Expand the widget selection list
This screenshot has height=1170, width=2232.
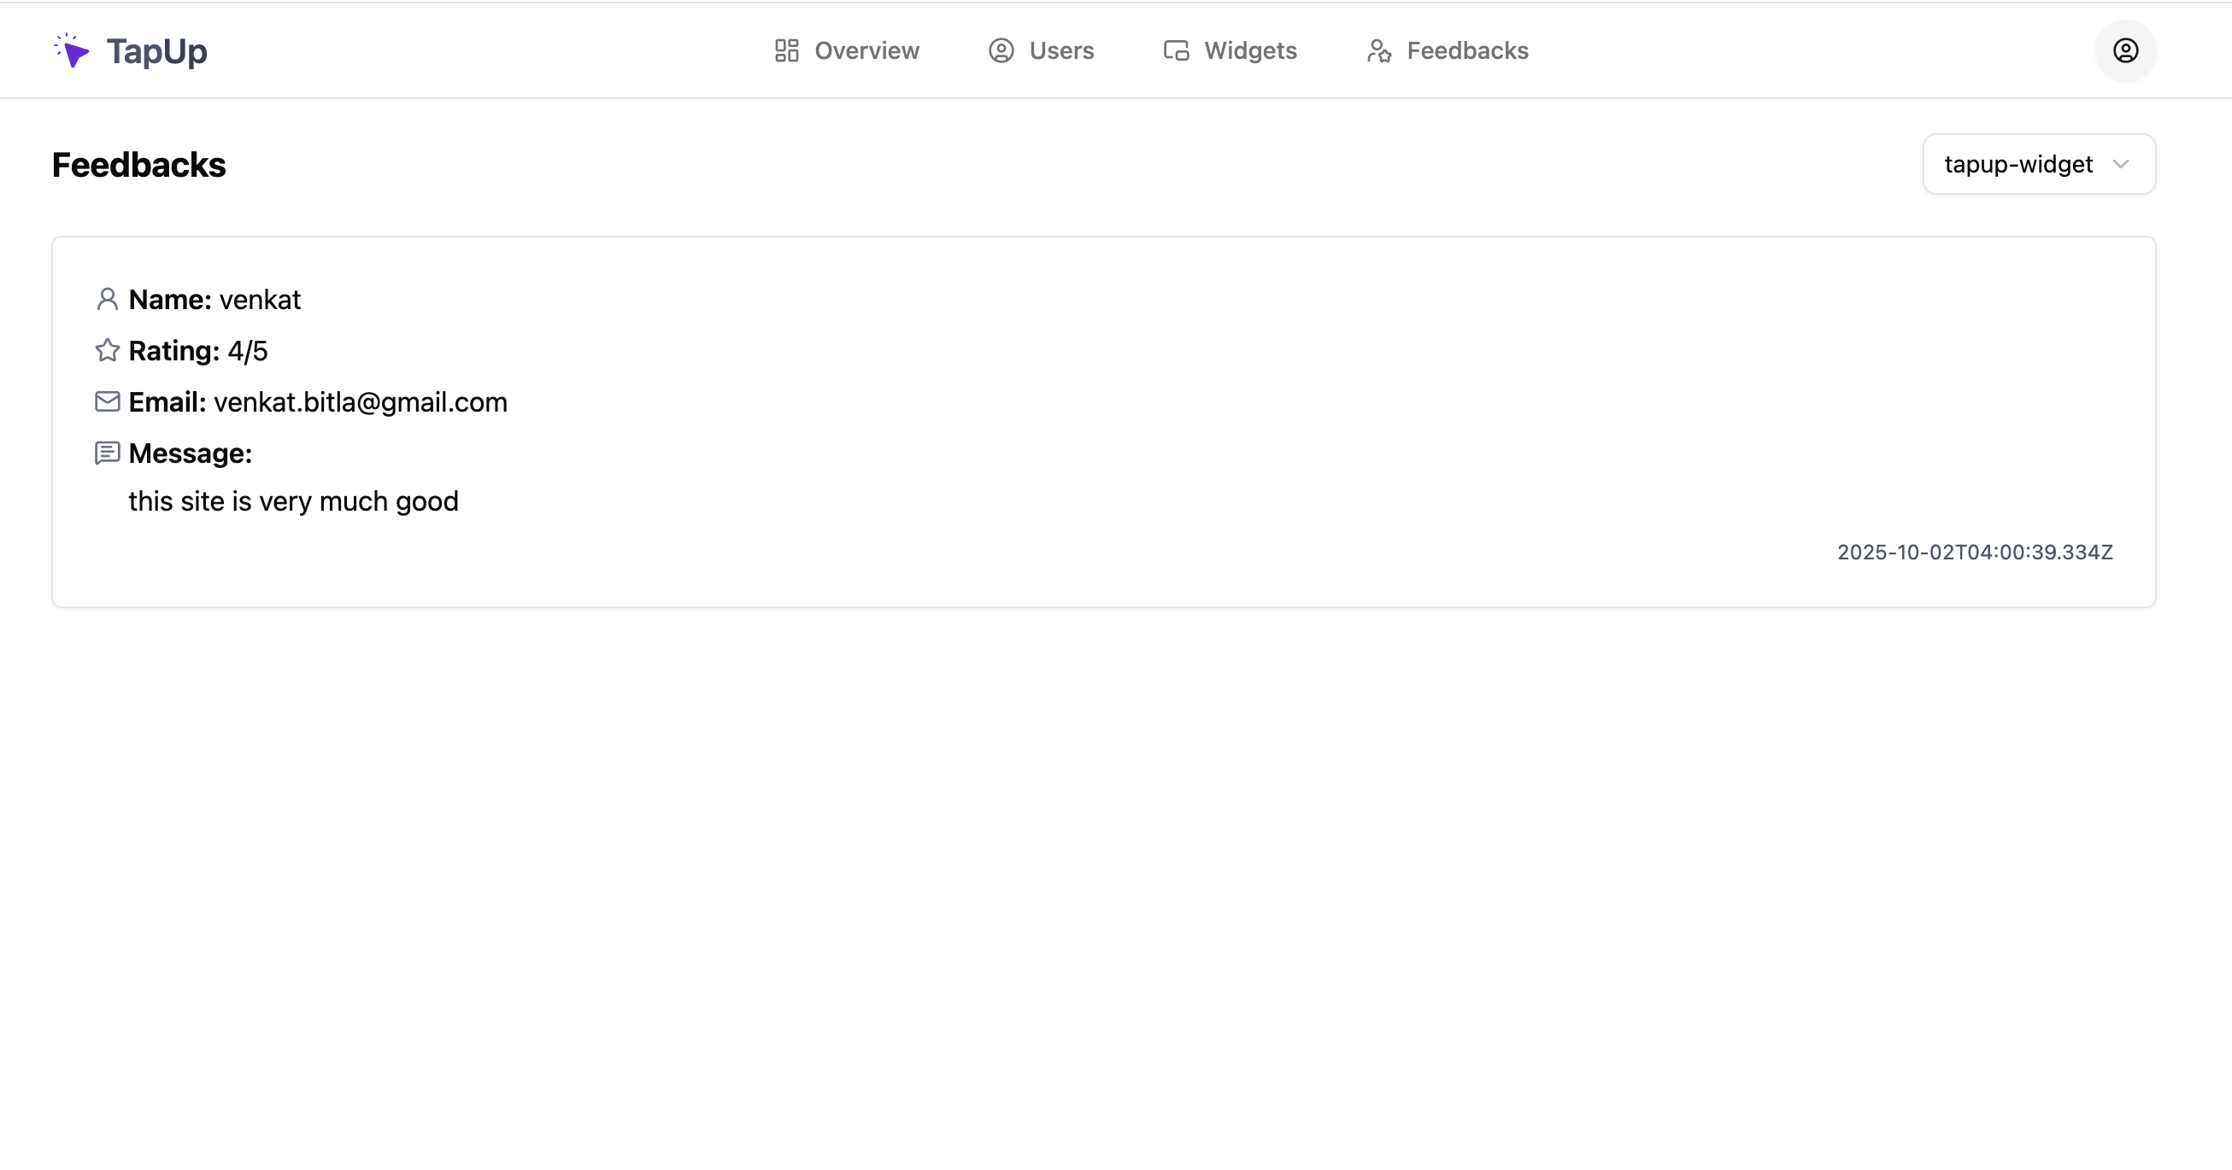pyautogui.click(x=2038, y=164)
